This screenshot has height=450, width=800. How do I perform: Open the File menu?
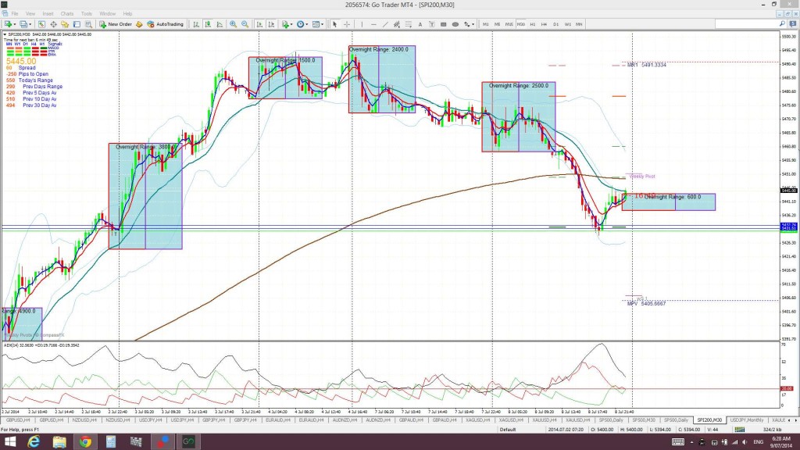point(15,14)
